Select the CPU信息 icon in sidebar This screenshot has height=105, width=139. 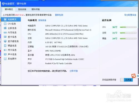5,24
